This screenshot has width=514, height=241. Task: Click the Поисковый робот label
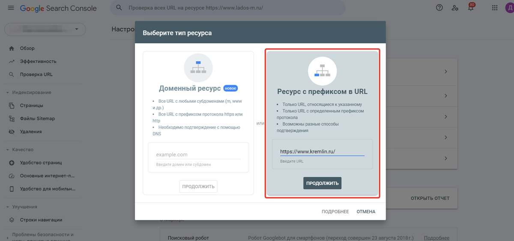(188, 238)
